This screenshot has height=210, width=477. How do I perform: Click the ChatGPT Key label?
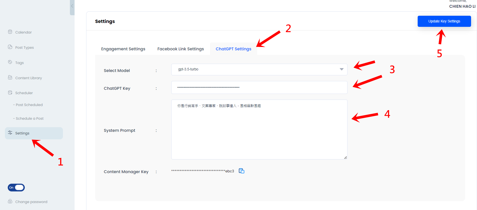point(117,88)
